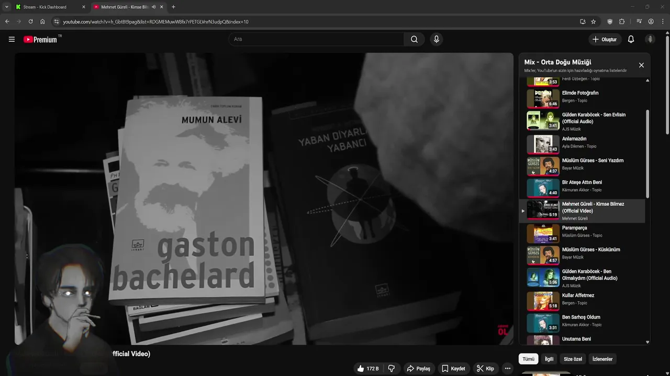
Task: Play Kullar Affetmez by Bergen
Action: [582, 300]
